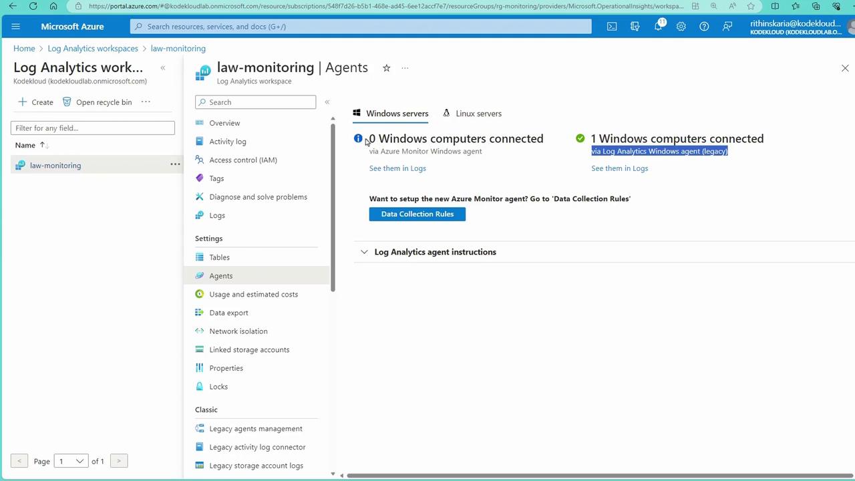The height and width of the screenshot is (481, 855).
Task: Favorite law-monitoring with the star icon
Action: [x=386, y=68]
